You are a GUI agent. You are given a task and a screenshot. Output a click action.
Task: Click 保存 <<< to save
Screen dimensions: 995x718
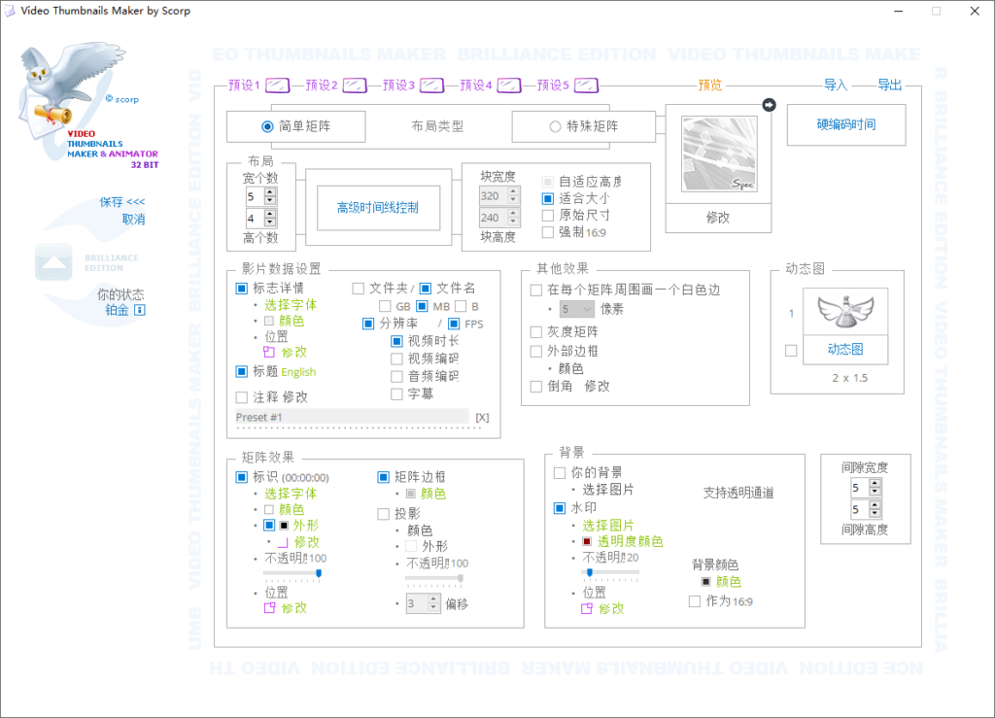pyautogui.click(x=122, y=202)
